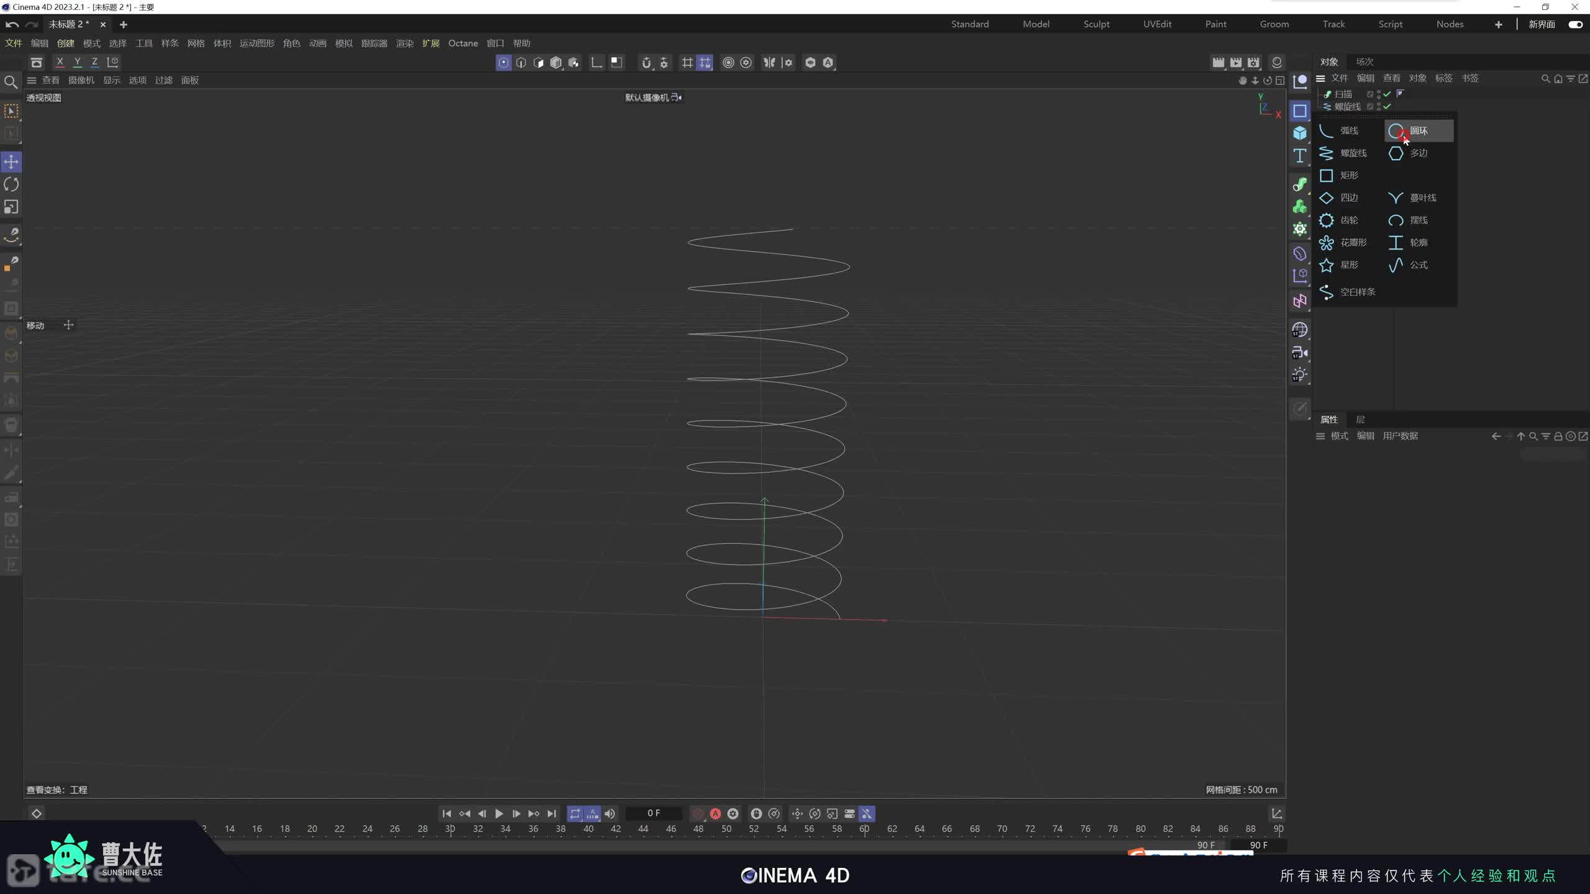Image resolution: width=1590 pixels, height=894 pixels.
Task: Toggle visibility dots of 螺旋线 object
Action: (1379, 107)
